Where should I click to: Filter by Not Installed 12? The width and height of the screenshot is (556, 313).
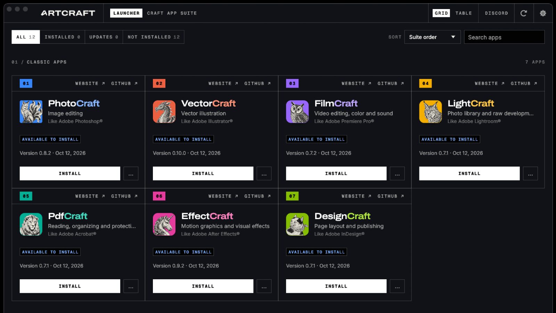tap(154, 37)
